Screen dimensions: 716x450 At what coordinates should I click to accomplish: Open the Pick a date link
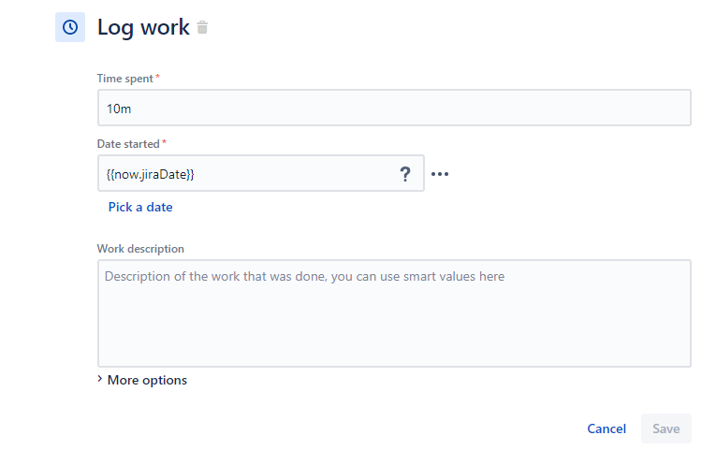pyautogui.click(x=140, y=207)
